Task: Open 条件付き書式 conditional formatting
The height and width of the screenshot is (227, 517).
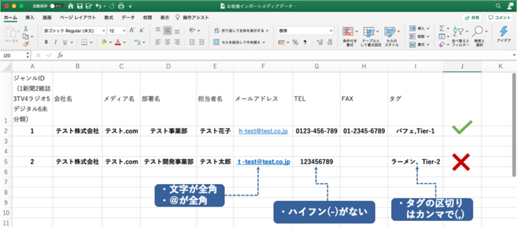Action: [349, 35]
